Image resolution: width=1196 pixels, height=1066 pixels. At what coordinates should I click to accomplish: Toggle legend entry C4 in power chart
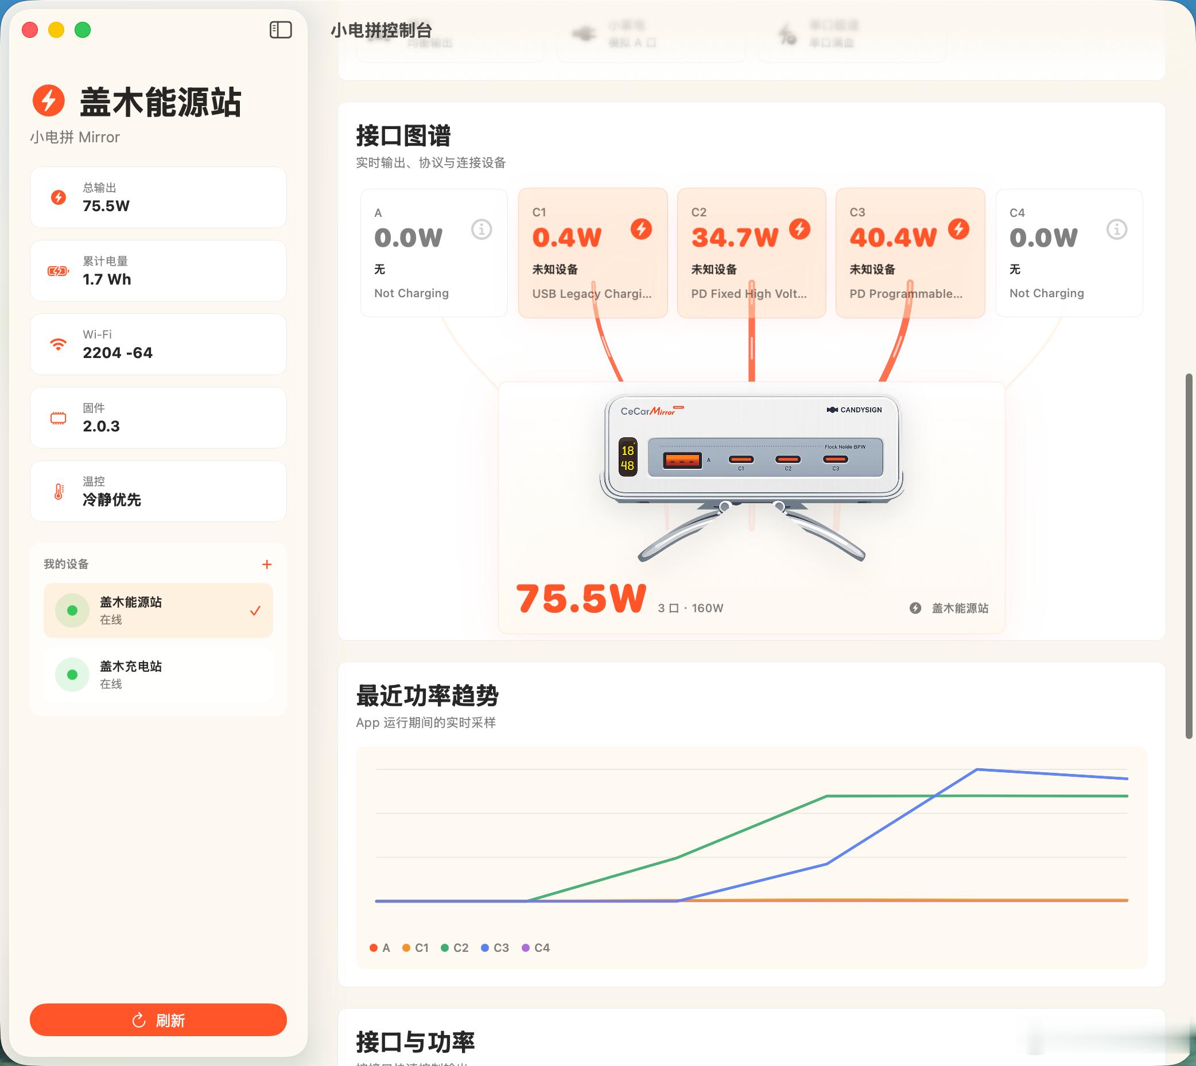click(x=535, y=948)
